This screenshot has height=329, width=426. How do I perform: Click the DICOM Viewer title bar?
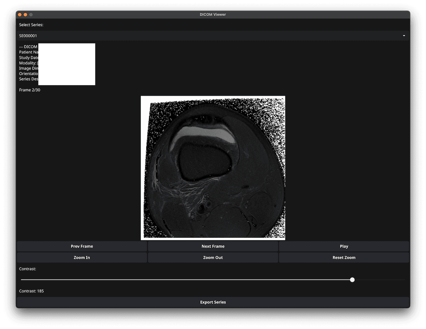pos(213,15)
